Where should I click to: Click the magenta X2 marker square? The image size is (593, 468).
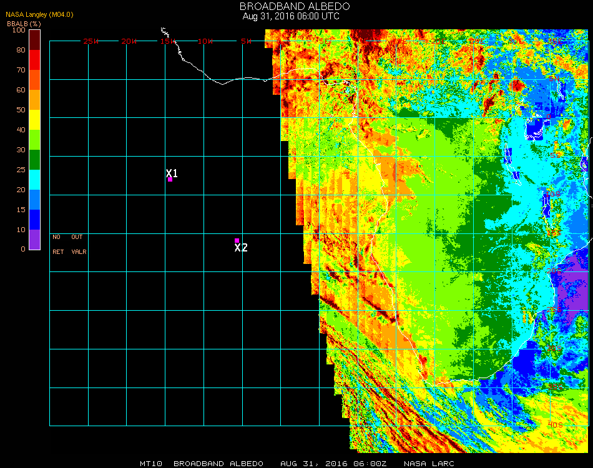(237, 240)
